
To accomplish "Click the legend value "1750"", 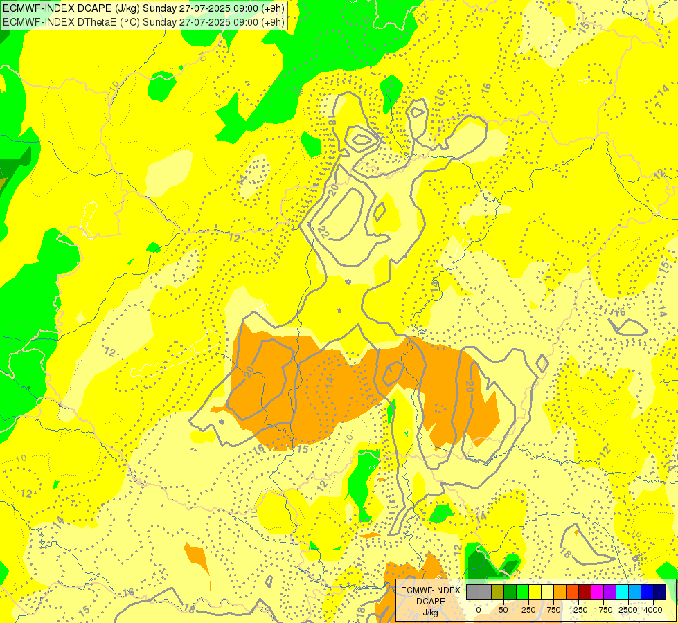I will click(x=603, y=610).
